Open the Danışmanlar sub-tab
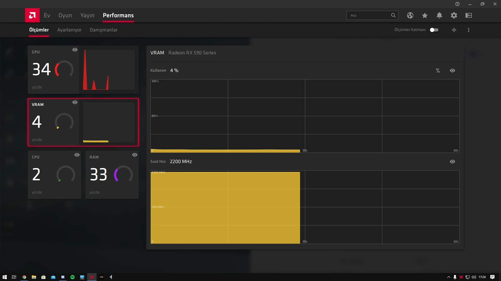The height and width of the screenshot is (281, 501). click(103, 30)
